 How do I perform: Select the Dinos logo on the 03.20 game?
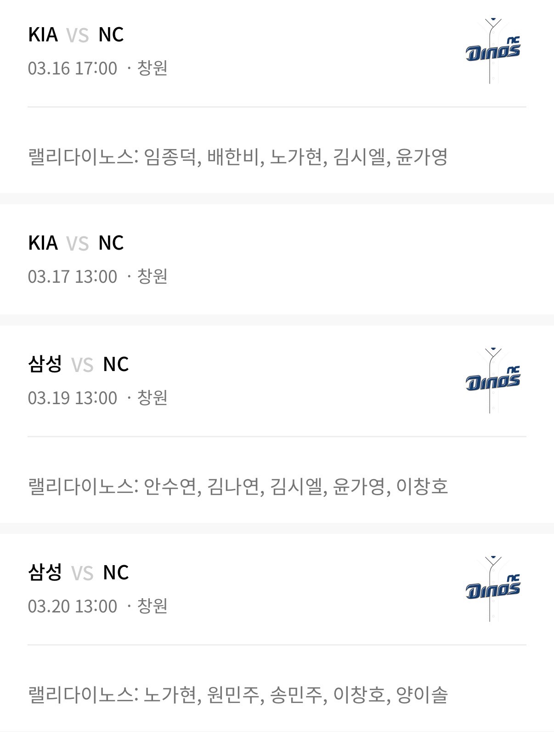[x=493, y=589]
